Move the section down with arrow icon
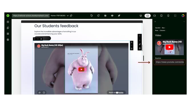This screenshot has width=191, height=107. 140,40
